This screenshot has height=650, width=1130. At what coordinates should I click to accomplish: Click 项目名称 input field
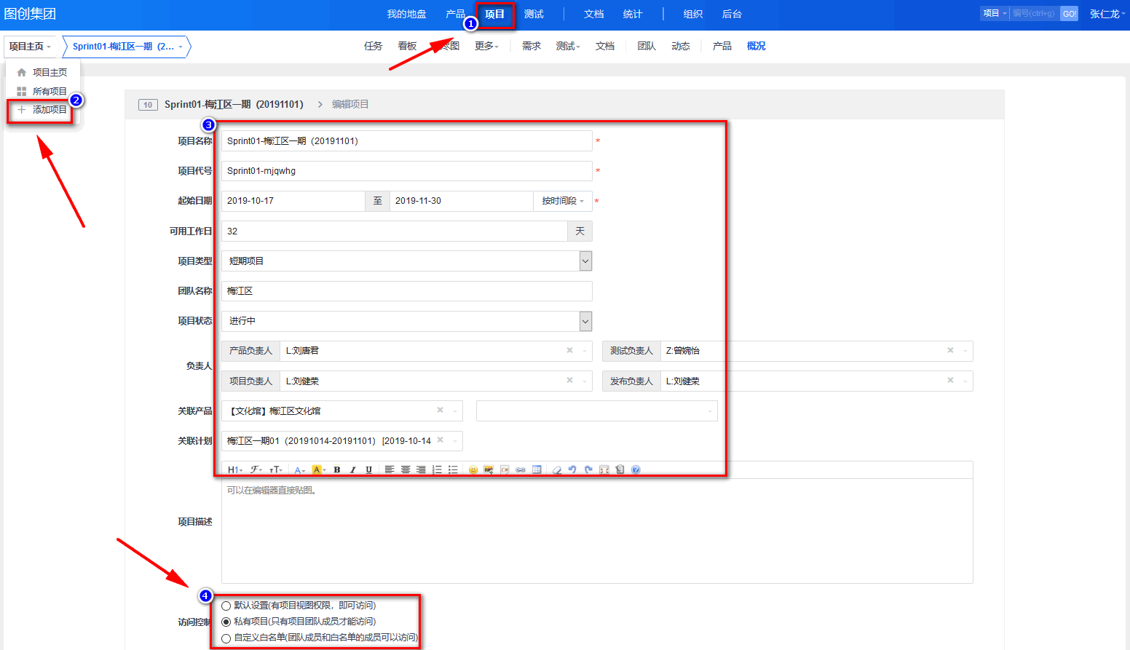407,141
